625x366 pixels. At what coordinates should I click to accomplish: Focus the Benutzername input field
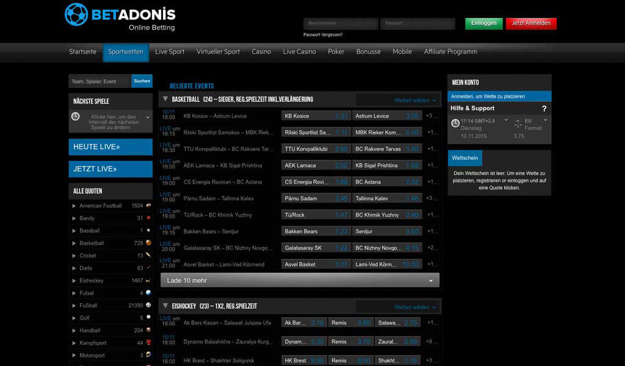click(341, 24)
